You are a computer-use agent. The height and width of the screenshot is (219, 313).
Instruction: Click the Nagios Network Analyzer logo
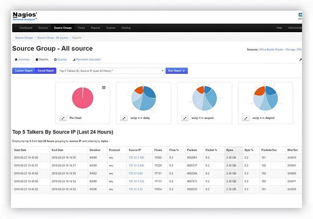click(25, 17)
